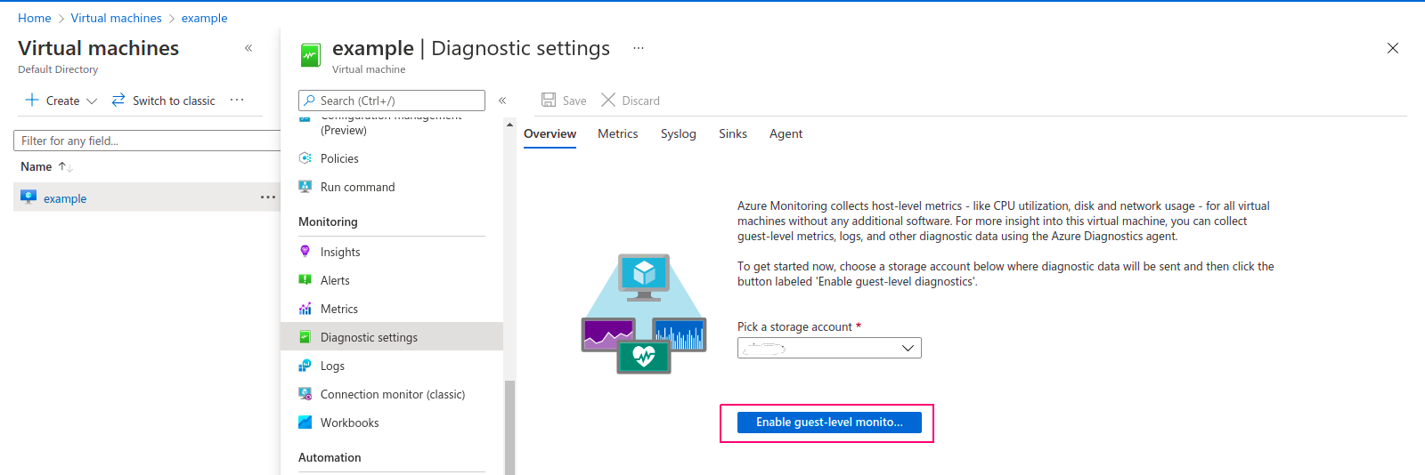Open more commands in Virtual machines toolbar
Image resolution: width=1425 pixels, height=475 pixels.
[x=237, y=100]
